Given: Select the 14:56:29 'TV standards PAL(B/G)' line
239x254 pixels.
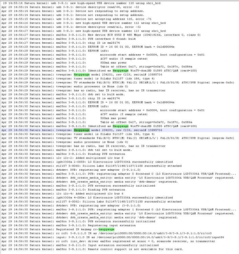Looking at the screenshot, I should point(118,82).
